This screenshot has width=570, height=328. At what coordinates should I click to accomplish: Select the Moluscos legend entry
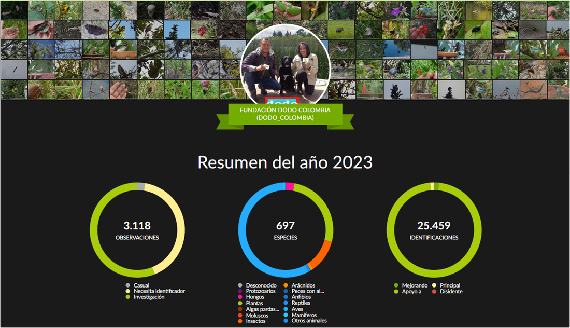(253, 315)
